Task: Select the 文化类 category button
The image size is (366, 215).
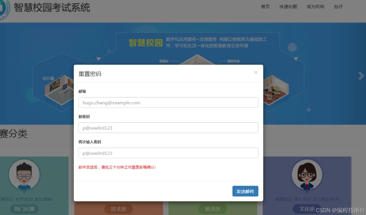Action: [x=307, y=209]
